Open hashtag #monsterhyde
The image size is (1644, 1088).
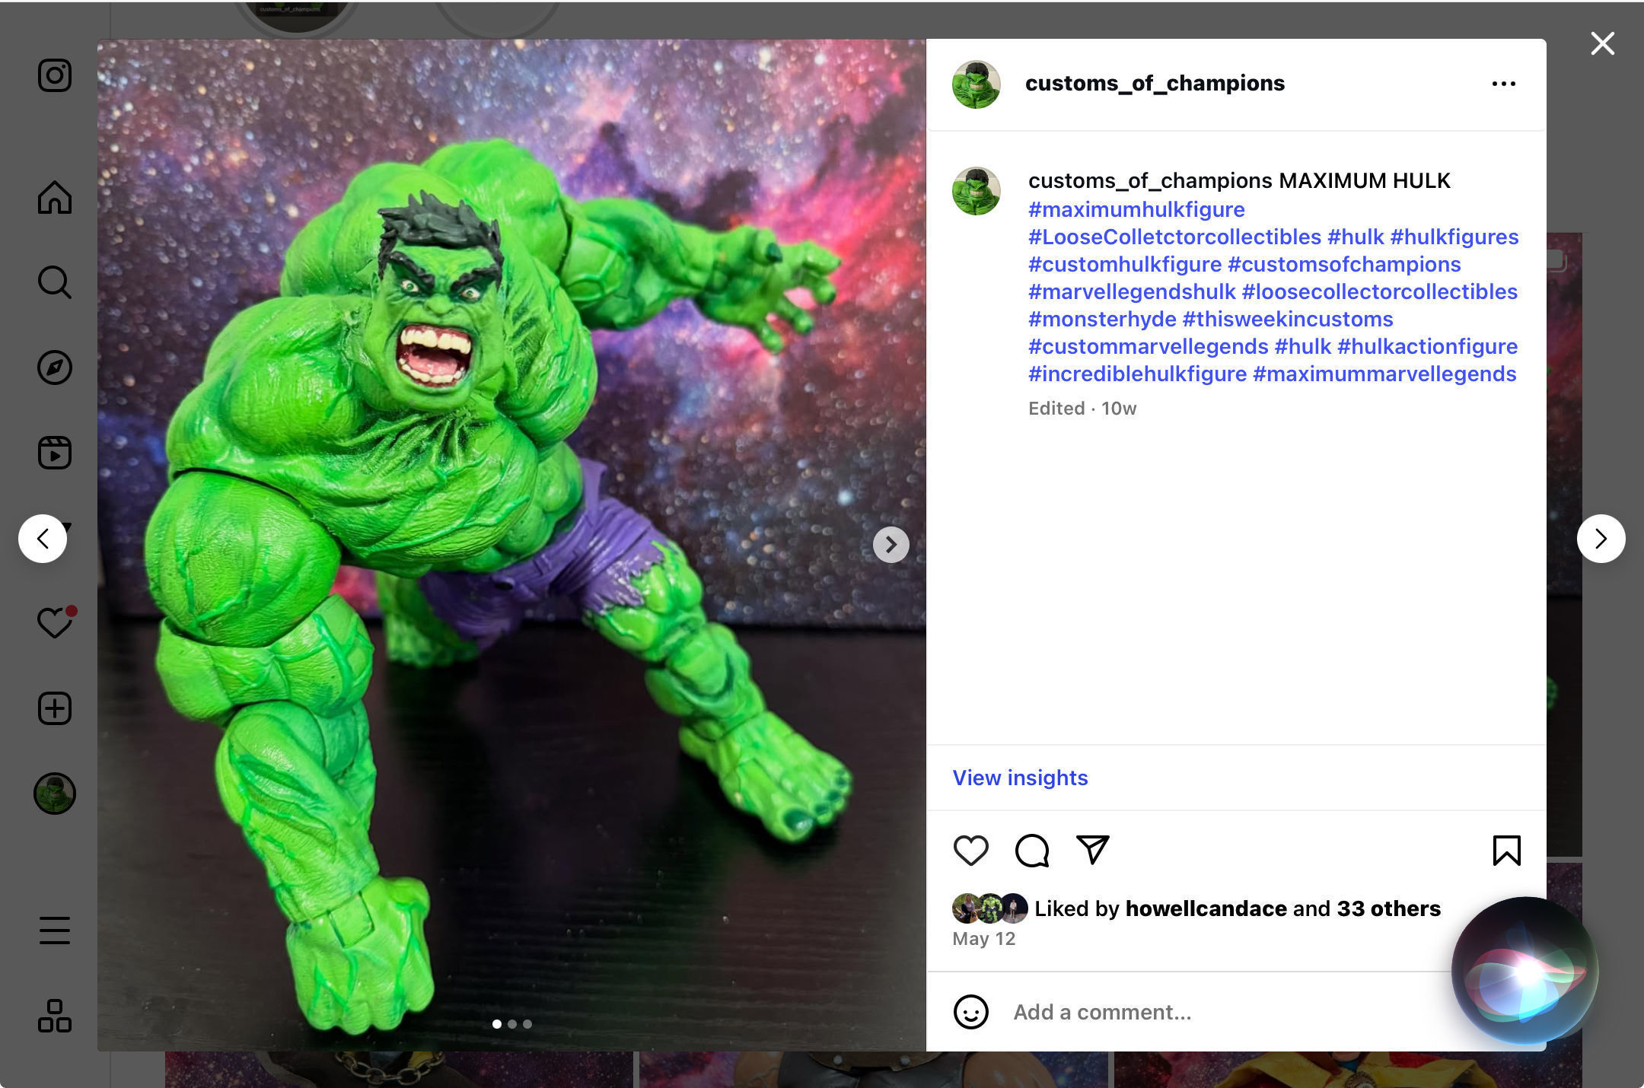1102,319
